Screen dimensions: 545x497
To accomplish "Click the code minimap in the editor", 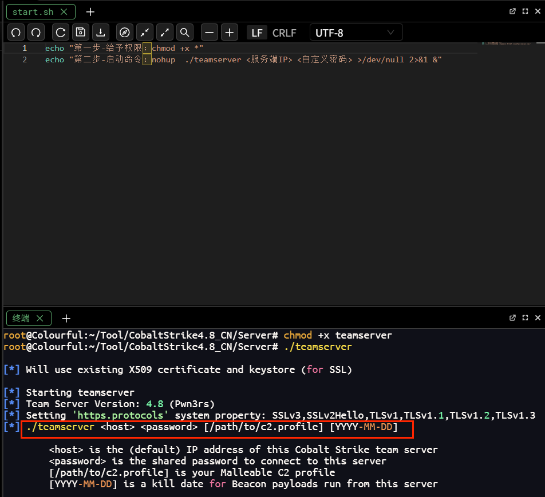I will point(506,43).
